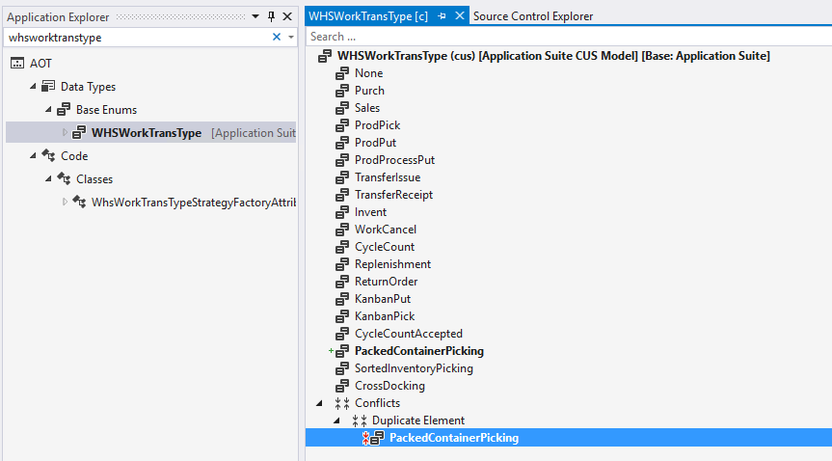Open the Application Explorer search options dropdown
Viewport: 832px width, 461px height.
290,38
